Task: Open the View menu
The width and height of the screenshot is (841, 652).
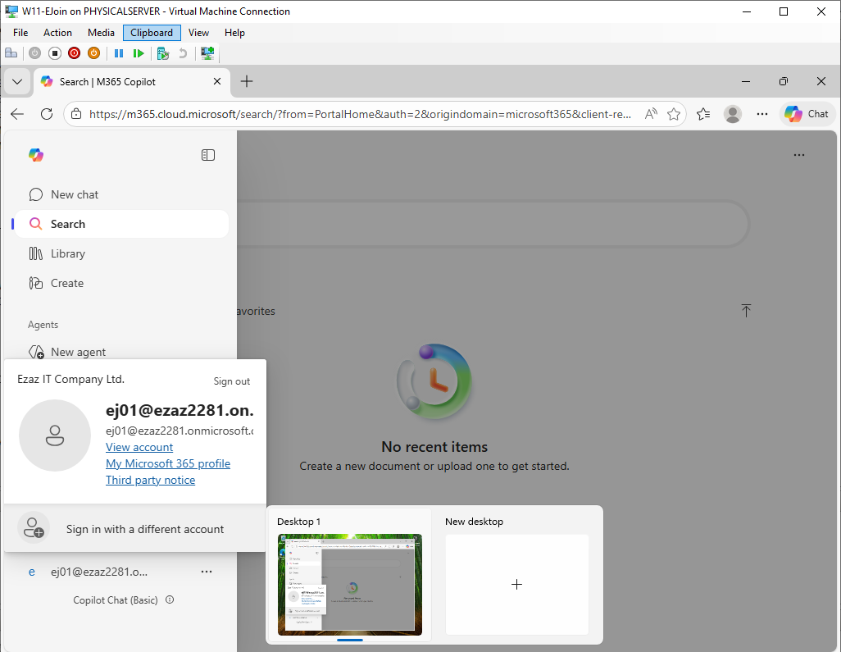Action: 198,33
